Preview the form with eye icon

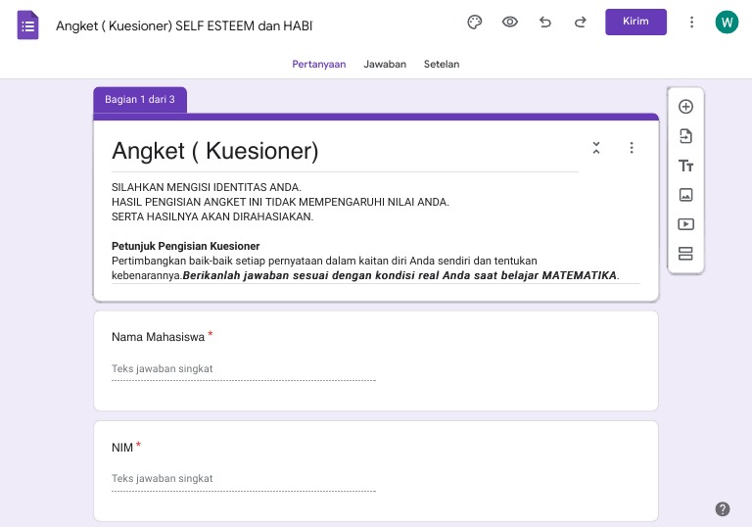click(510, 23)
